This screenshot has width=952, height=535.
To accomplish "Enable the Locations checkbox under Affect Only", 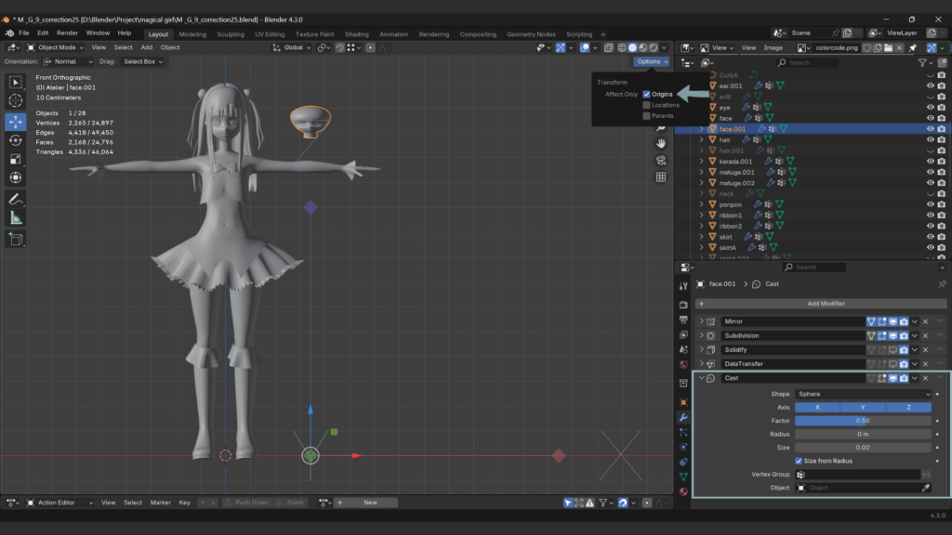I will pos(647,105).
